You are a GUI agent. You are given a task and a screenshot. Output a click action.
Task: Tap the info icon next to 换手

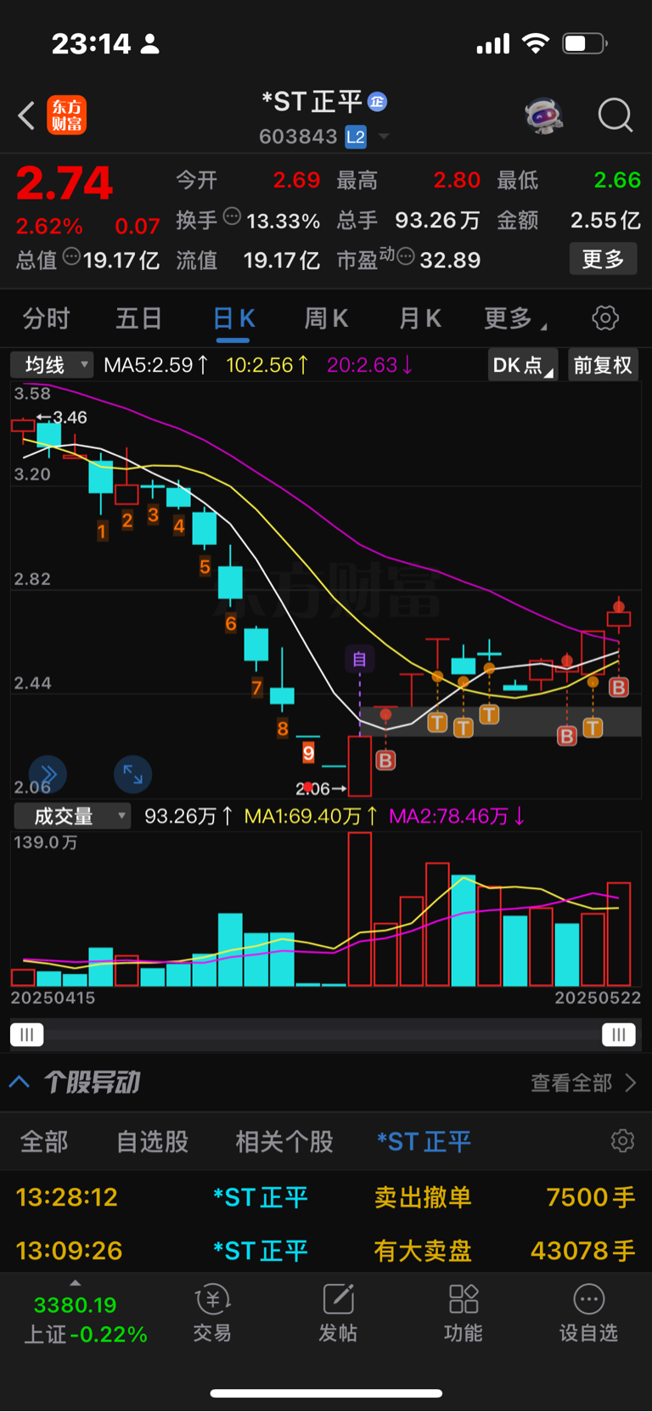coord(232,217)
